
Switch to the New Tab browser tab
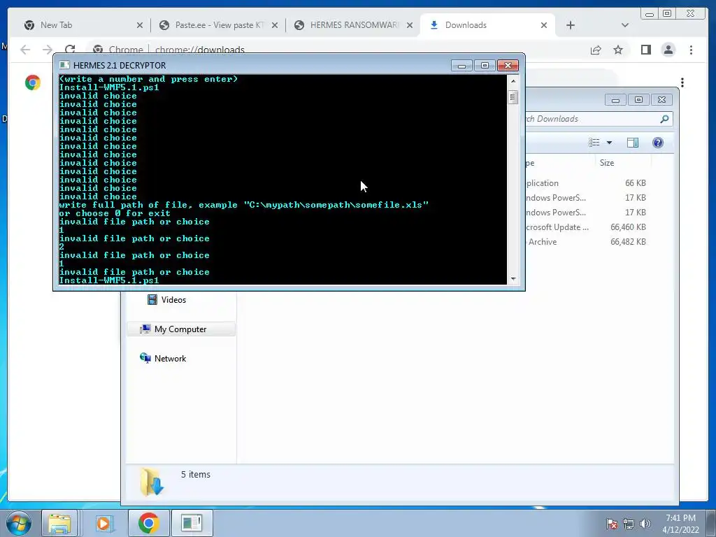[x=83, y=25]
